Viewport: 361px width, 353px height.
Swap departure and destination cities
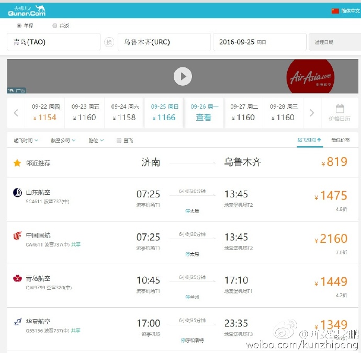(109, 42)
